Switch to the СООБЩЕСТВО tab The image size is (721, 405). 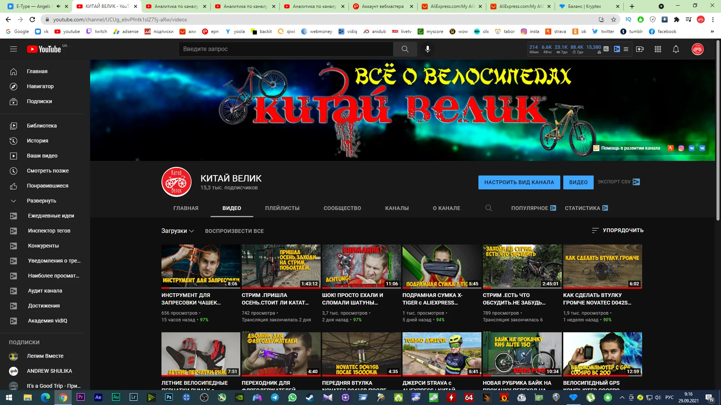[342, 208]
